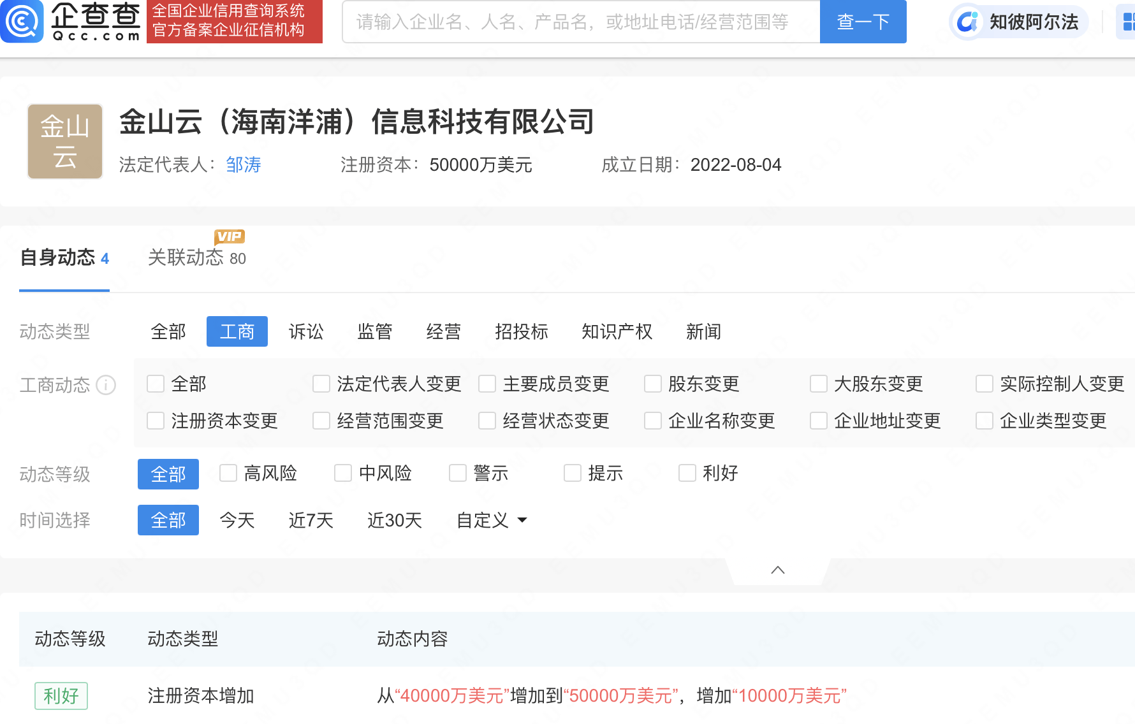Viewport: 1135px width, 724px height.
Task: Check 经营范围变更 checkbox
Action: pyautogui.click(x=321, y=421)
